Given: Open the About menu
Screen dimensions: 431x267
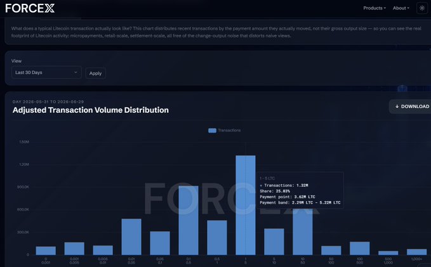Looking at the screenshot, I should coord(401,8).
